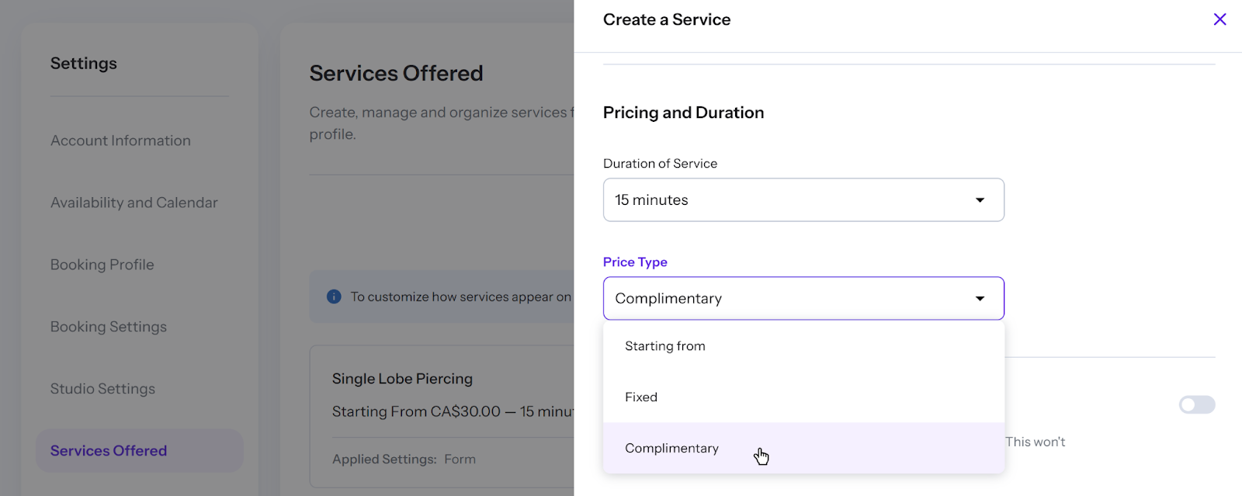Image resolution: width=1242 pixels, height=496 pixels.
Task: Select the Fixed price option
Action: (x=641, y=397)
